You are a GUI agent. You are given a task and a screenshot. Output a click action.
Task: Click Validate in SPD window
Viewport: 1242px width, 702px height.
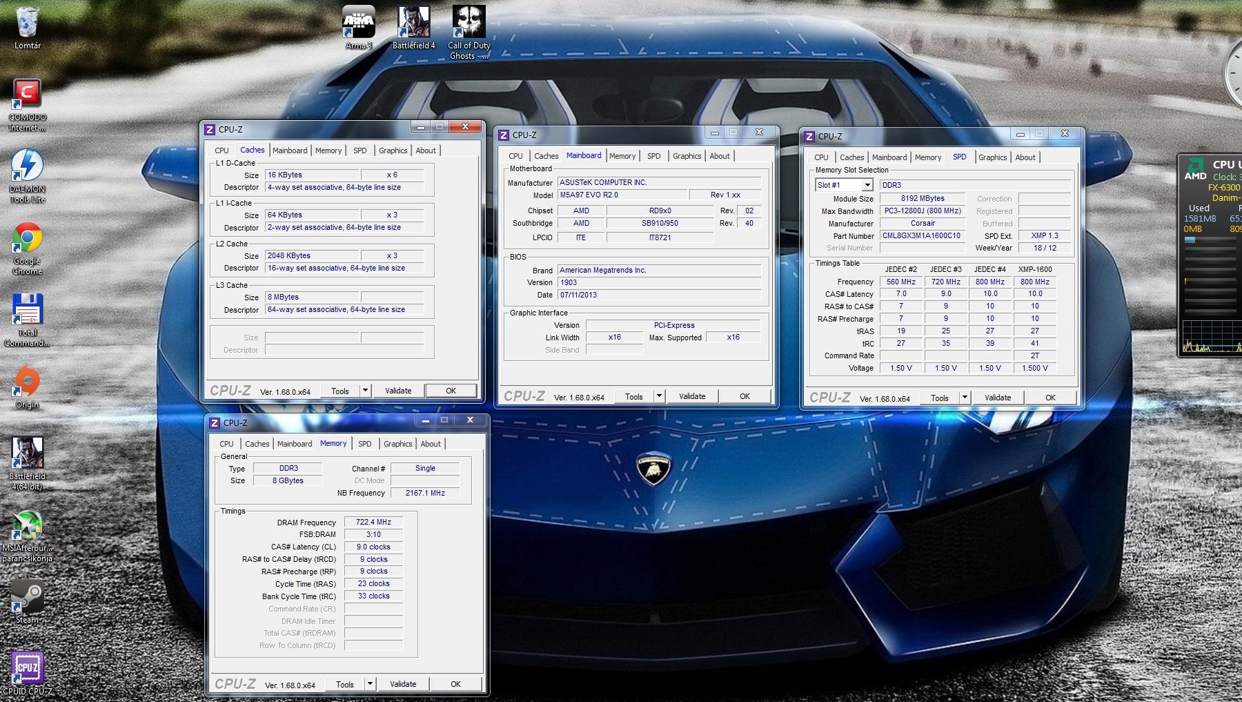[998, 398]
